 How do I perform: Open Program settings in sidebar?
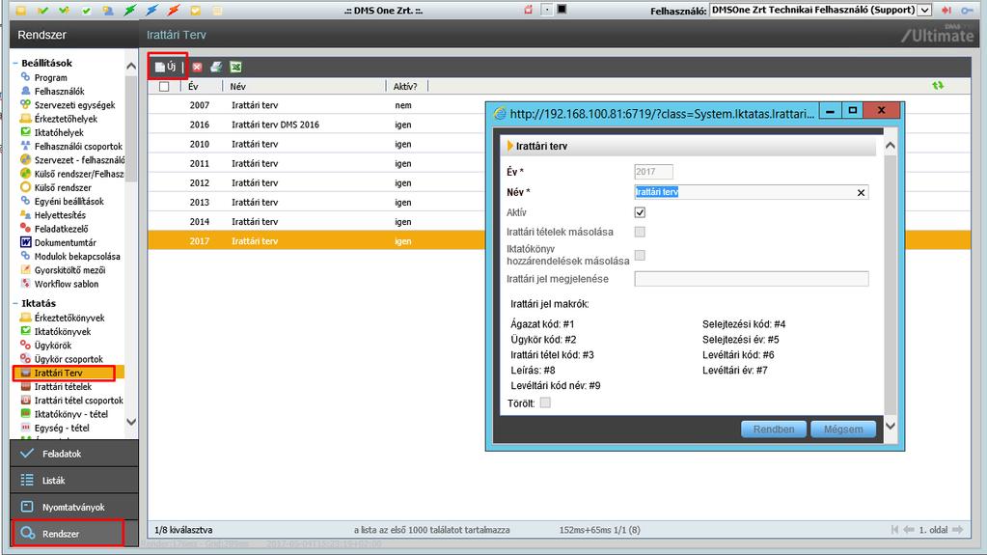(50, 77)
